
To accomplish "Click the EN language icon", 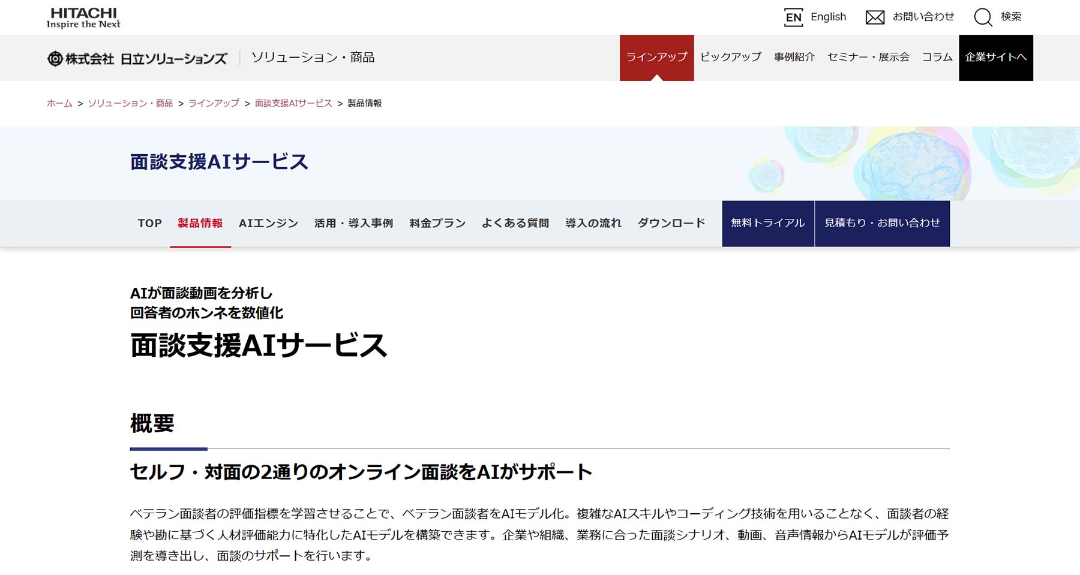I will [x=793, y=17].
